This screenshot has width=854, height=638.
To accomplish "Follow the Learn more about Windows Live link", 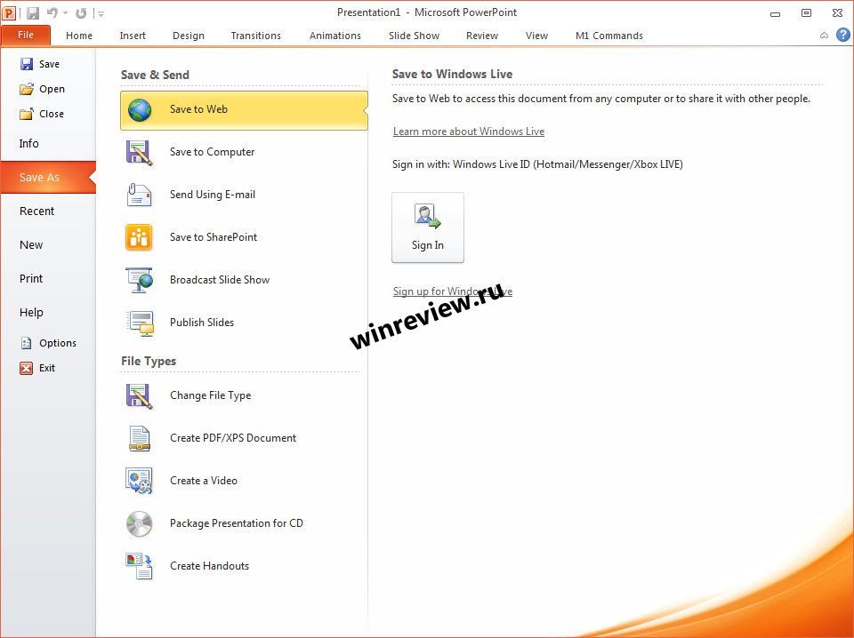I will tap(469, 132).
